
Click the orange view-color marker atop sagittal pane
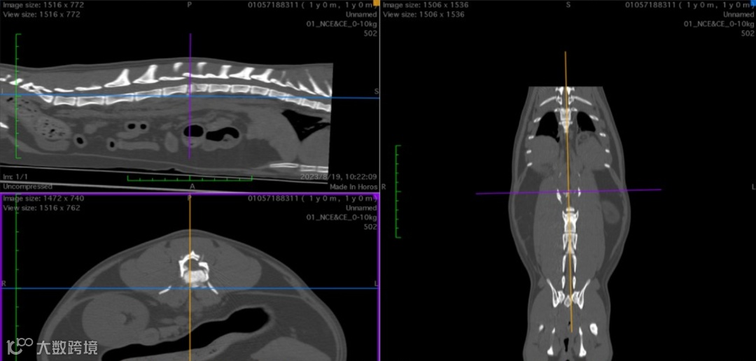point(377,2)
